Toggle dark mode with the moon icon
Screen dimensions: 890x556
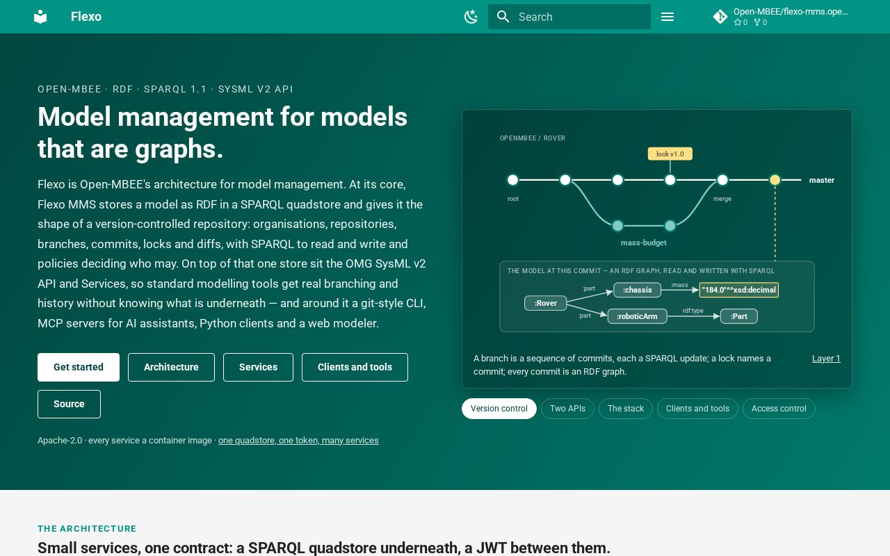click(x=471, y=17)
